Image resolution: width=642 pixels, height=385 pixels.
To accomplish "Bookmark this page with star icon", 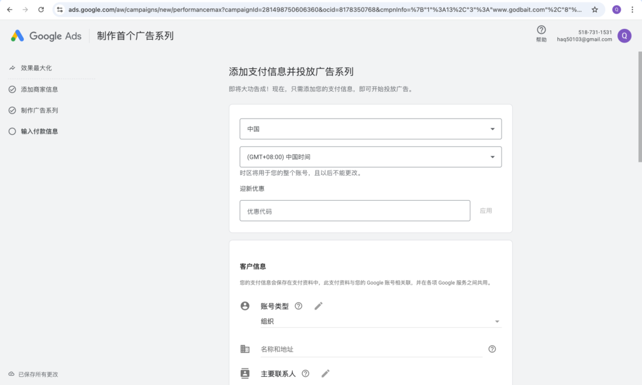I will [595, 9].
